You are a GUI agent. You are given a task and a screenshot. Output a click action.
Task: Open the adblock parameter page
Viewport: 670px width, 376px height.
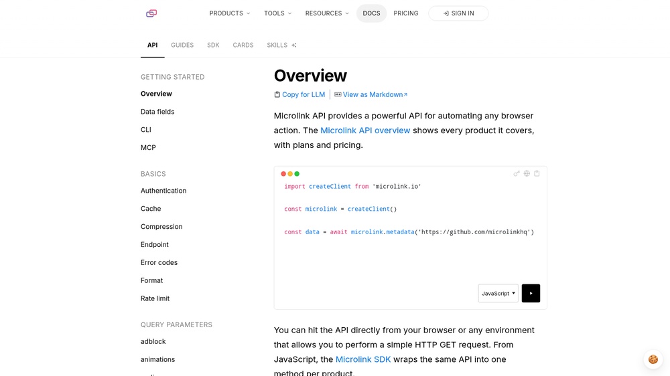(153, 341)
